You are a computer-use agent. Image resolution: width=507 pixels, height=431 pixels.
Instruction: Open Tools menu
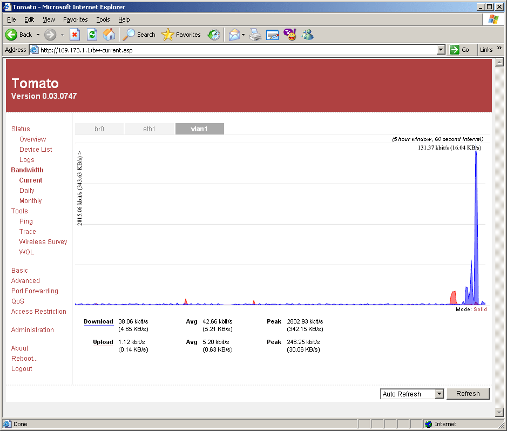[x=103, y=19]
